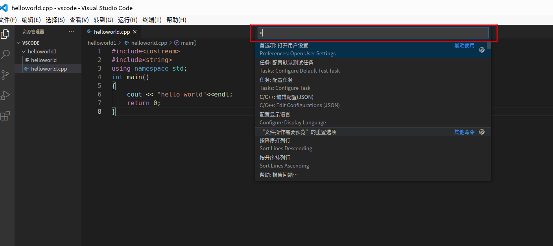Click the gear next to '其他命令'
The height and width of the screenshot is (246, 553).
click(482, 132)
